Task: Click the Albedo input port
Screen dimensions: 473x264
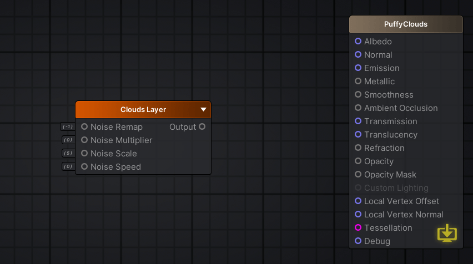Action: [358, 42]
